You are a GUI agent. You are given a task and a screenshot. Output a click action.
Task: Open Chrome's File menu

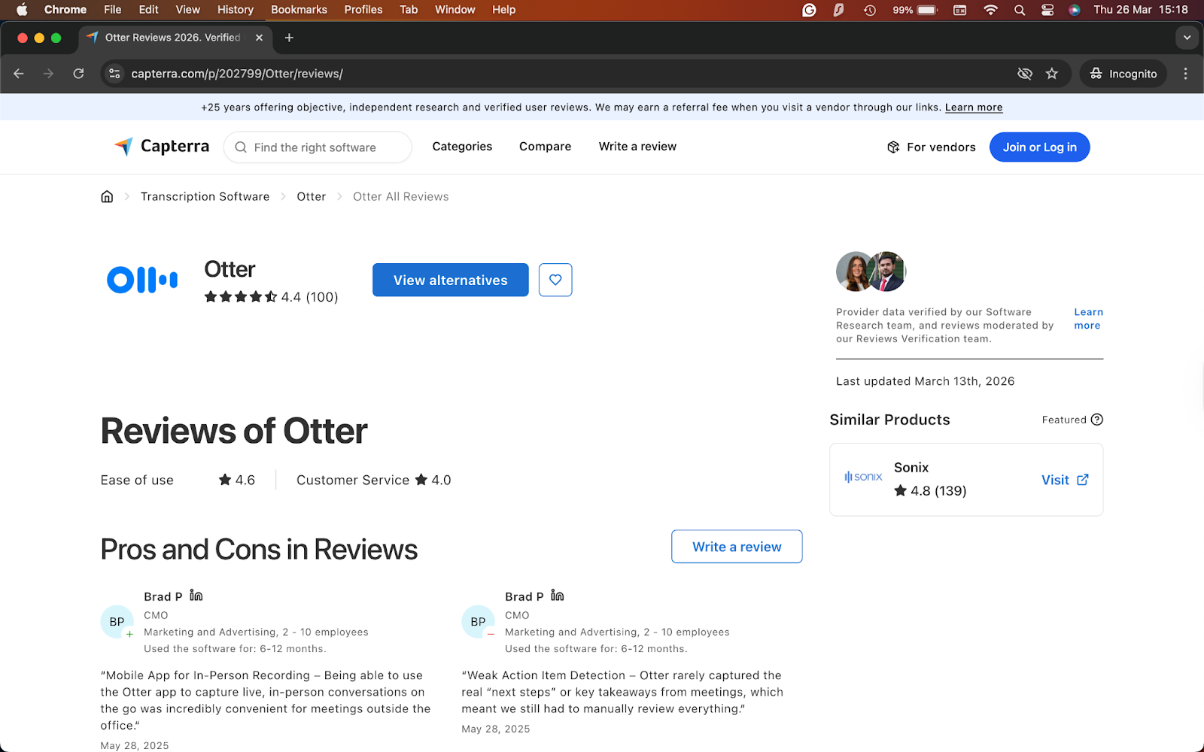[x=112, y=10]
